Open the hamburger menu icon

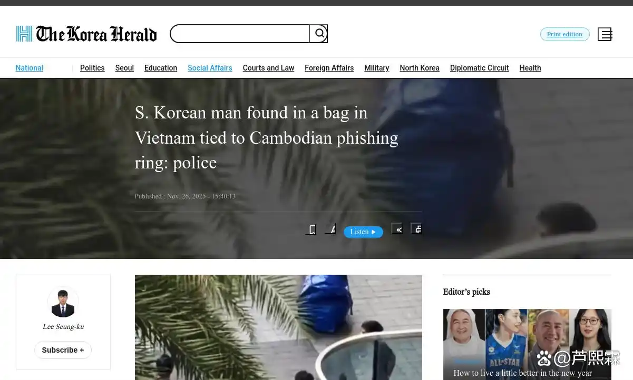(605, 34)
